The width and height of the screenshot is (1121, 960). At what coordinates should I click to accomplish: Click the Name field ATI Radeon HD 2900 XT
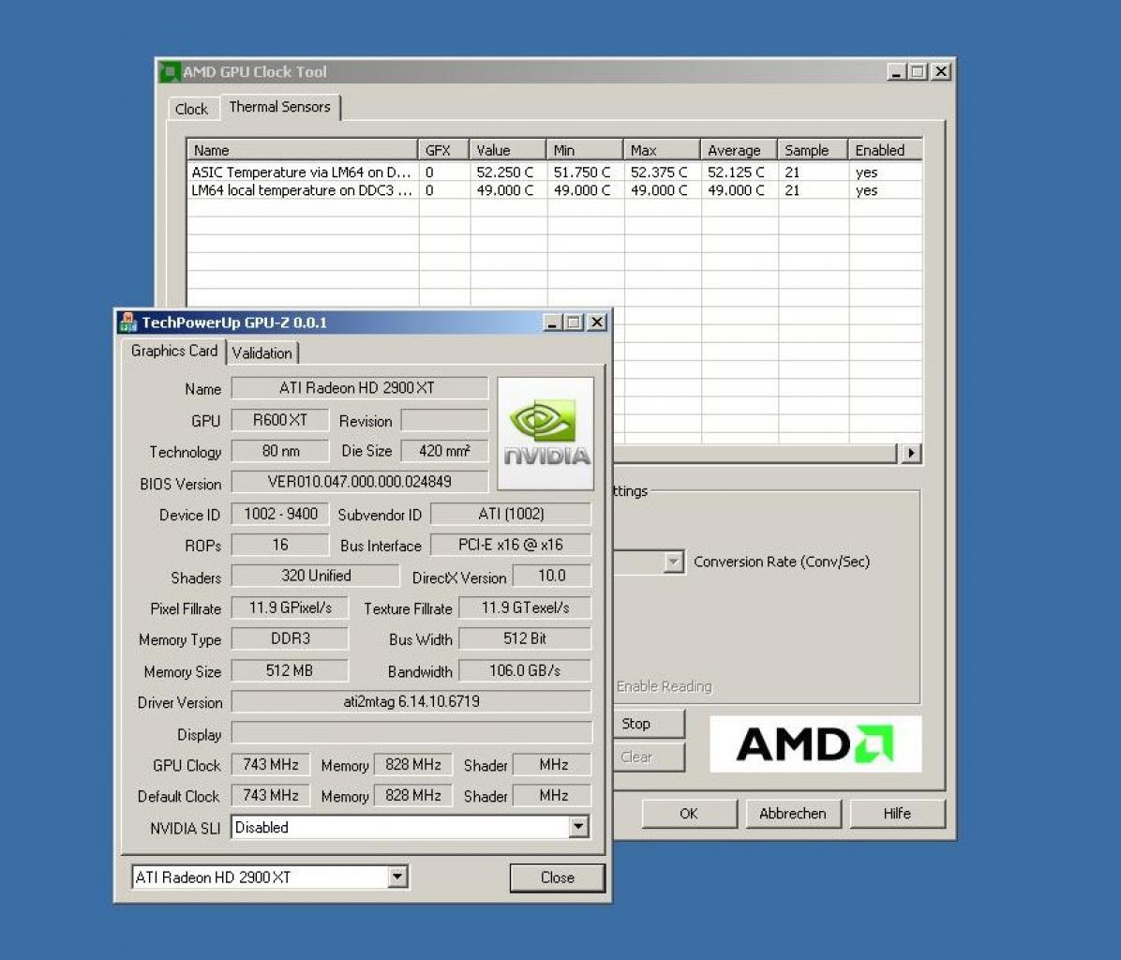[x=360, y=388]
